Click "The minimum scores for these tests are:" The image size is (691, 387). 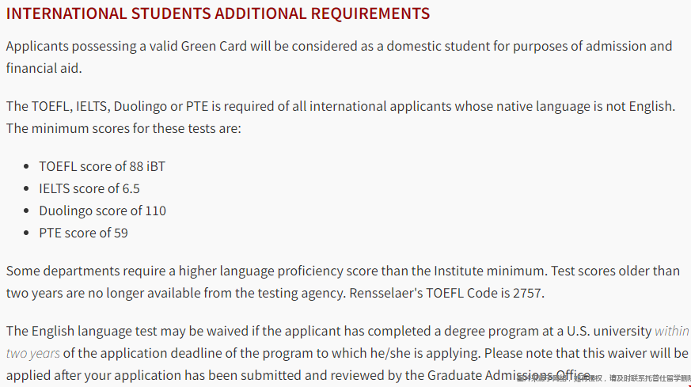click(x=123, y=128)
